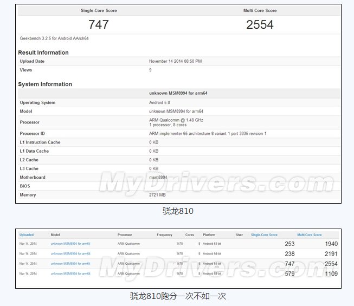Open the model link in the 579 score row
The width and height of the screenshot is (354, 306).
pyautogui.click(x=70, y=274)
